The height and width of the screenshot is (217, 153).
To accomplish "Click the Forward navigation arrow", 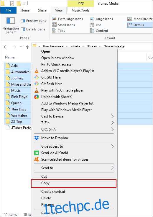I will tap(14, 47).
